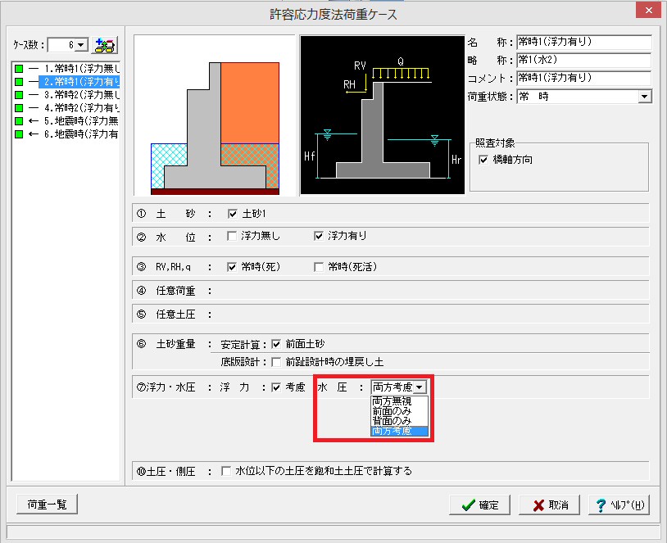This screenshot has width=667, height=543.
Task: Choose 両方無視 in water pressure list
Action: [399, 401]
